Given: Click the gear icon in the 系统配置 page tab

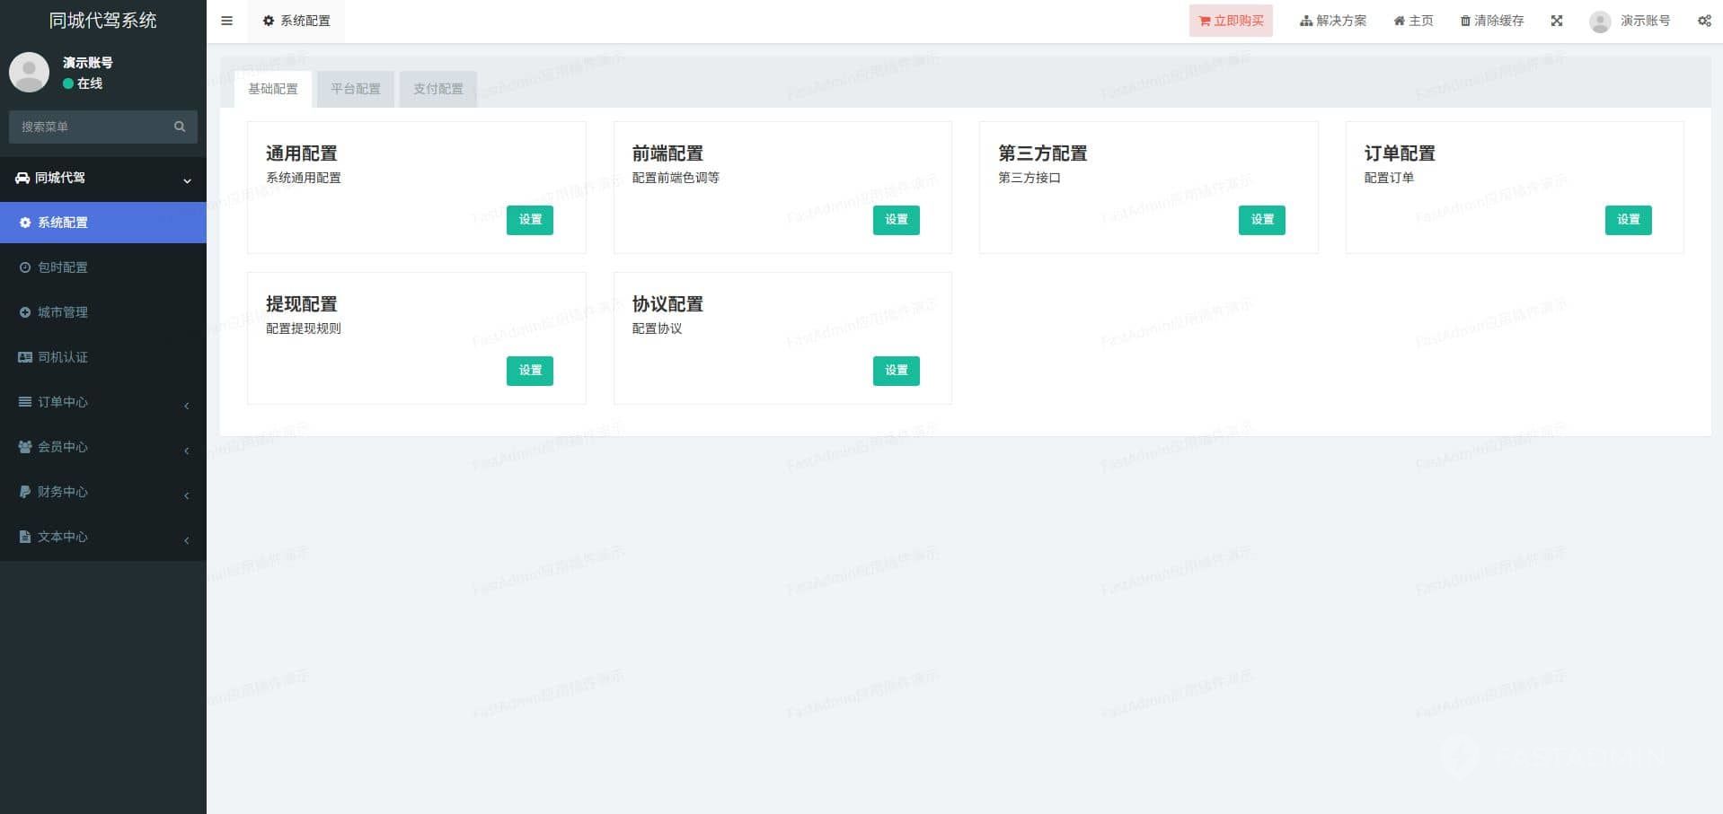Looking at the screenshot, I should click(x=269, y=21).
